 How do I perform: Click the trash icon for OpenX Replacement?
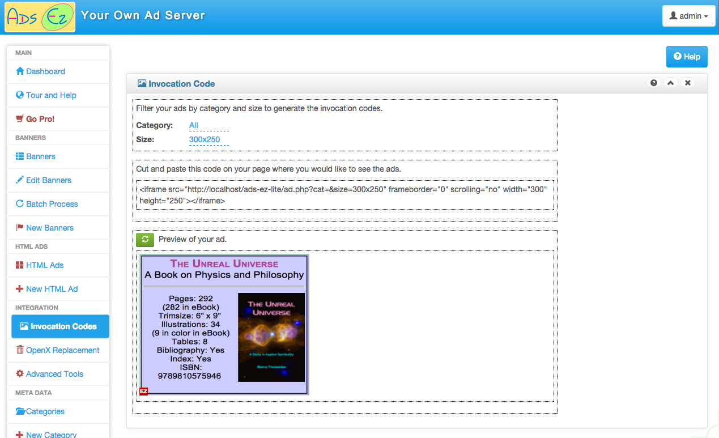tap(20, 350)
